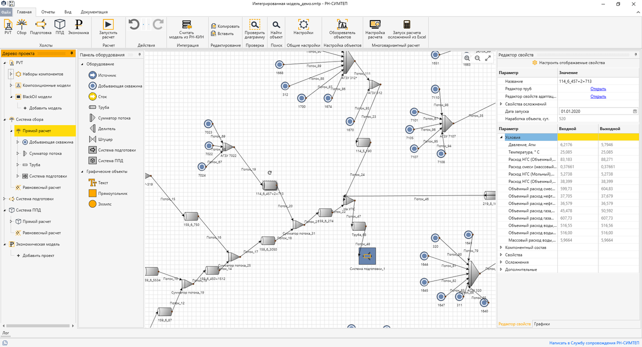
Task: Expand the Свойства осложнений row
Action: tap(501, 104)
